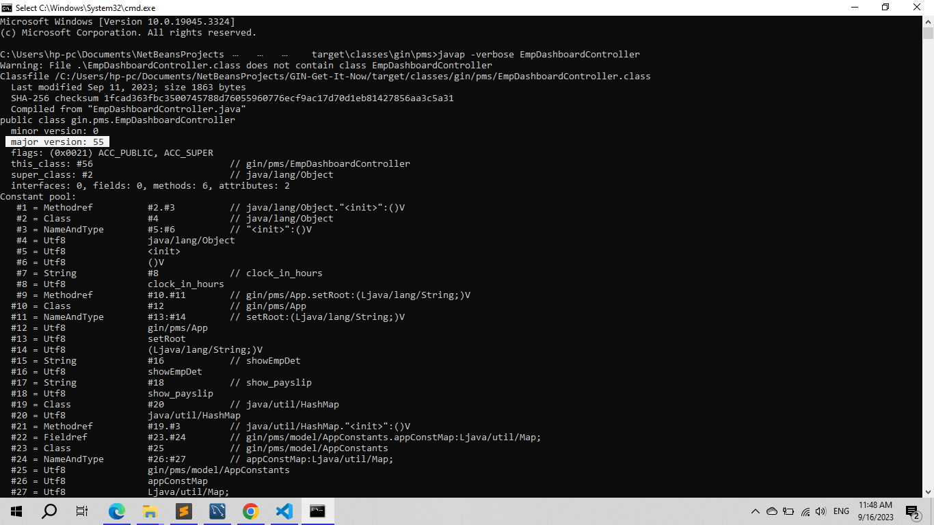
Task: Select the active cmd.exe taskbar icon
Action: [x=317, y=511]
